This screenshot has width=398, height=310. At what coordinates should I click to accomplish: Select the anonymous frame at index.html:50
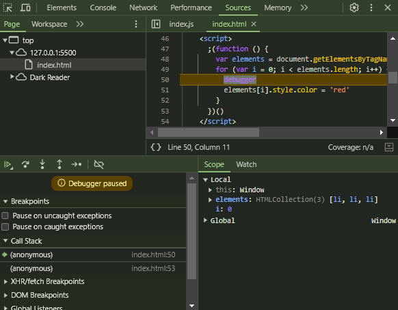[93, 255]
